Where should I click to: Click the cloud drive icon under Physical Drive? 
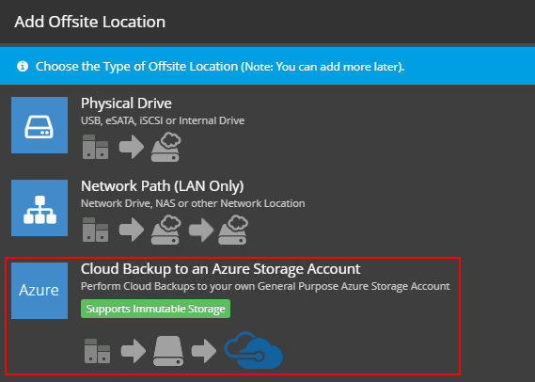tap(166, 147)
